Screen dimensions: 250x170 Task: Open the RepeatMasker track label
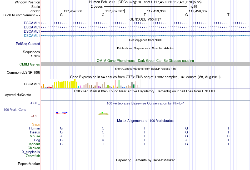click(x=29, y=164)
